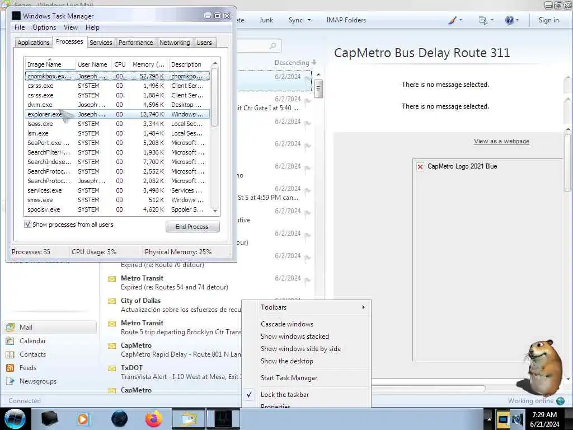Click Sign in in Live Mail
573x430 pixels.
pyautogui.click(x=548, y=20)
